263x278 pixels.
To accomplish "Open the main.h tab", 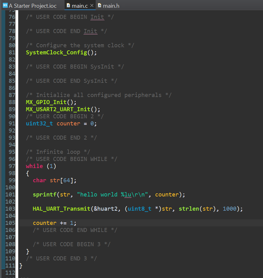I will (x=111, y=6).
